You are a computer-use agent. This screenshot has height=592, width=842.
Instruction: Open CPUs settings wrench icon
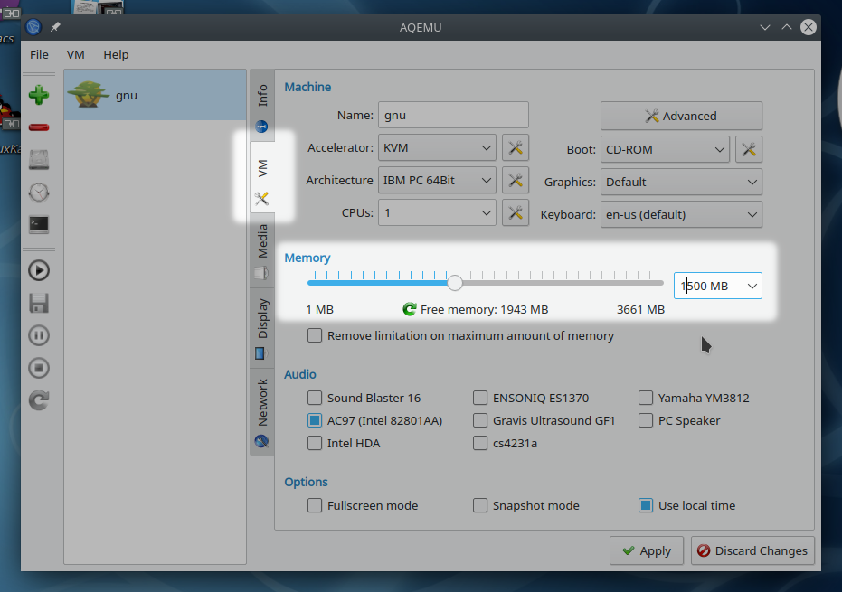(516, 213)
